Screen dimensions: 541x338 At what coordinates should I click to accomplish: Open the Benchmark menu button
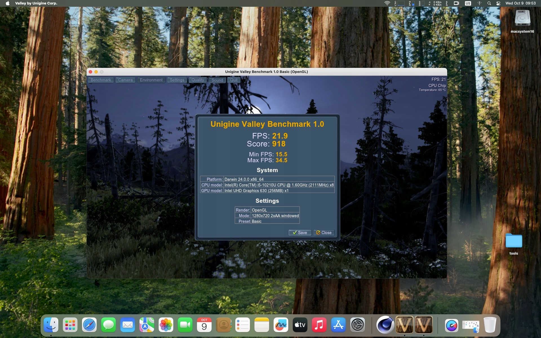101,80
